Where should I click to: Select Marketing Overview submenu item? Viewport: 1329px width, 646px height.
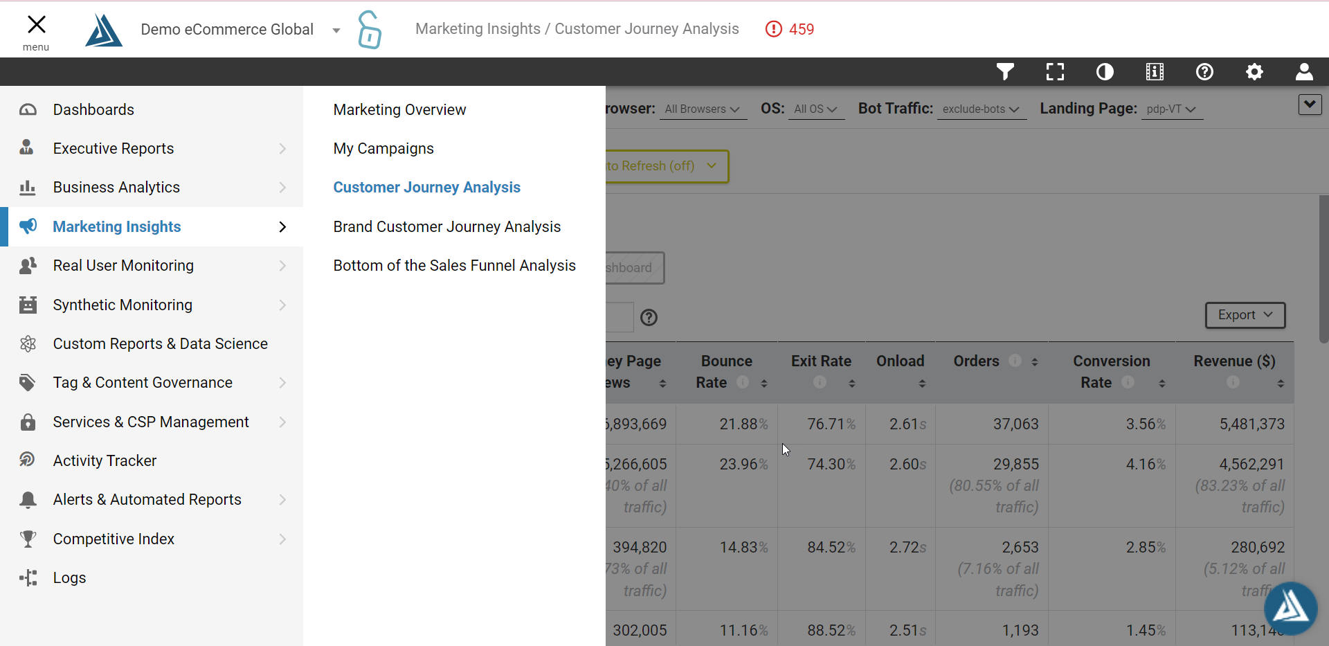coord(399,109)
